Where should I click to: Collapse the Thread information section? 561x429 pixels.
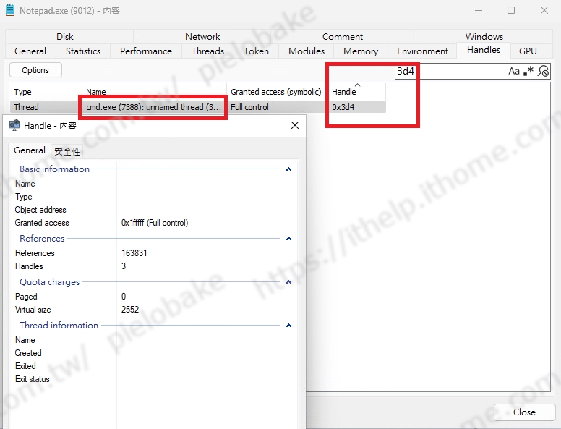[x=288, y=326]
